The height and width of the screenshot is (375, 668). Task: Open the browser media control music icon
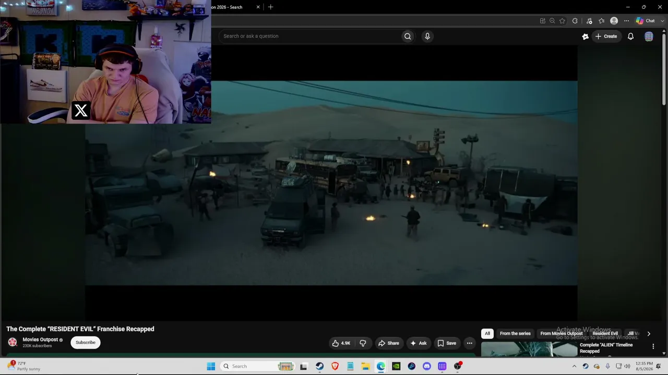pos(589,21)
